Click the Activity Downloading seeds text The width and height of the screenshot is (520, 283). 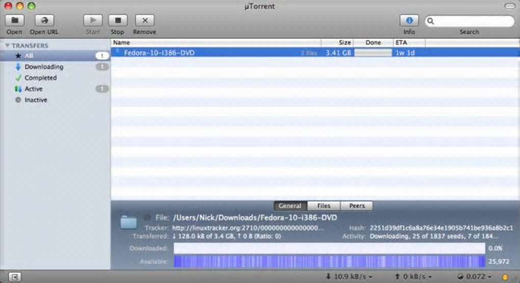434,236
